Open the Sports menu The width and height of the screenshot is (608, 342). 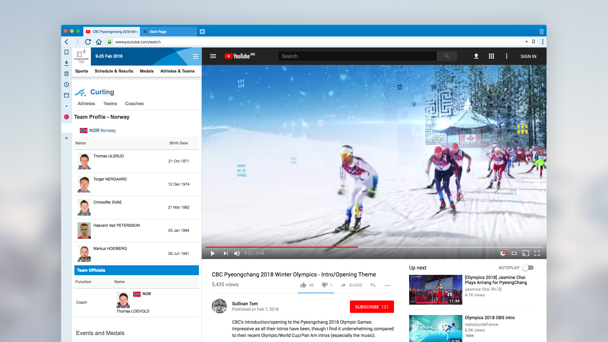tap(82, 71)
